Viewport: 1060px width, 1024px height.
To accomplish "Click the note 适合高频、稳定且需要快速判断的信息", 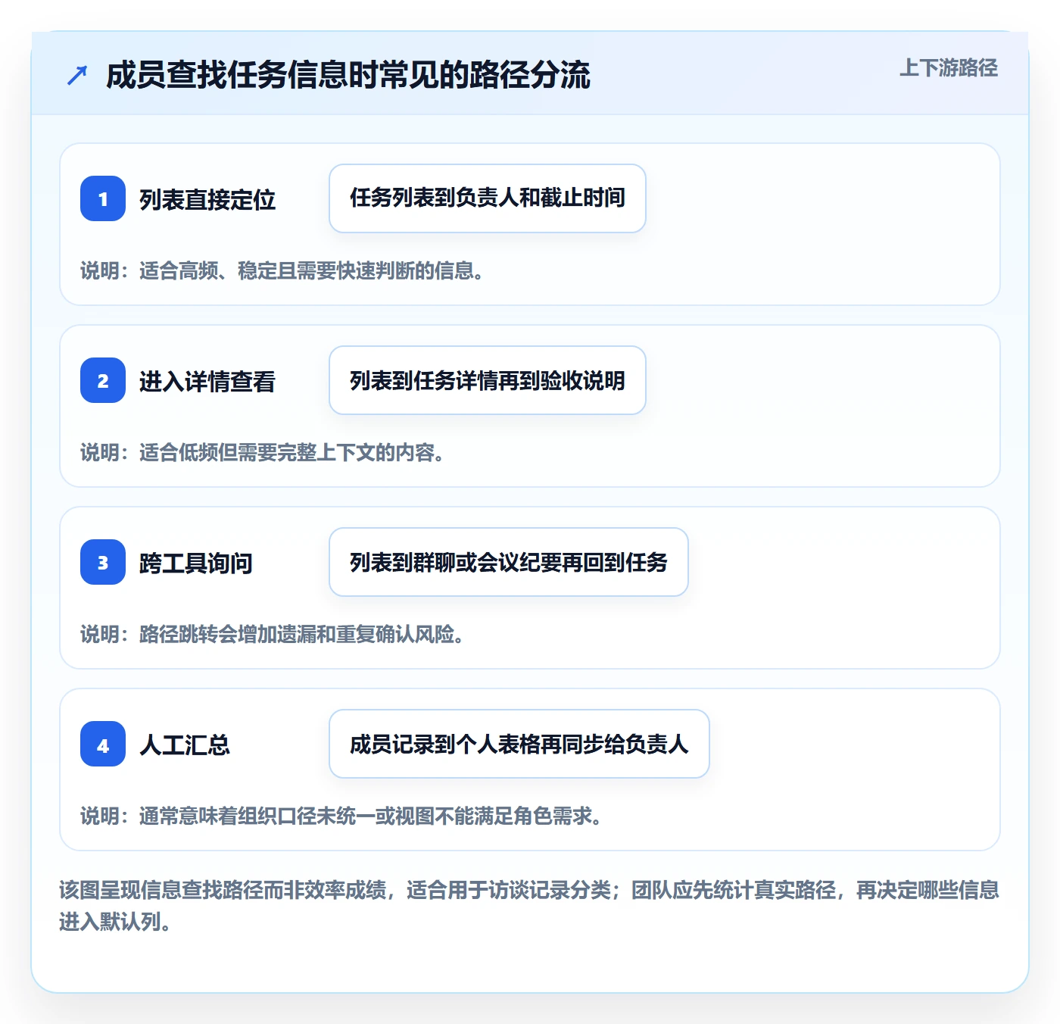I will click(282, 270).
